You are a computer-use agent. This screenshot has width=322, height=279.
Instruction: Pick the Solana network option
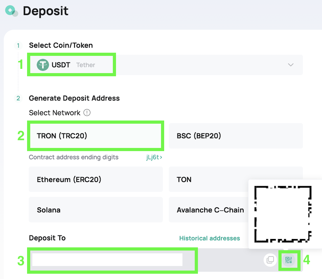pos(96,210)
